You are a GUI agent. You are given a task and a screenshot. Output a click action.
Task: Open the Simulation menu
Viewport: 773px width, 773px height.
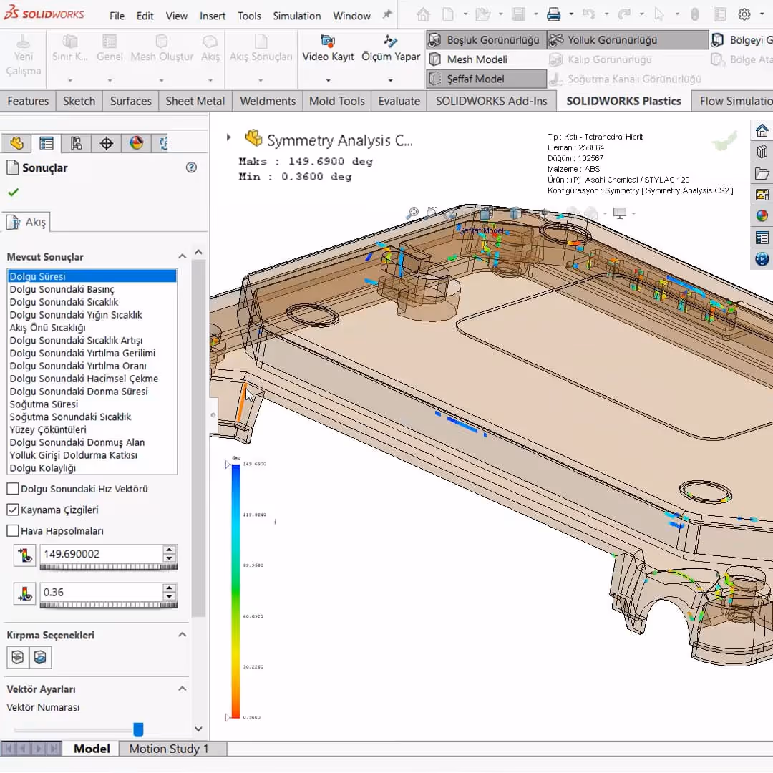tap(297, 16)
